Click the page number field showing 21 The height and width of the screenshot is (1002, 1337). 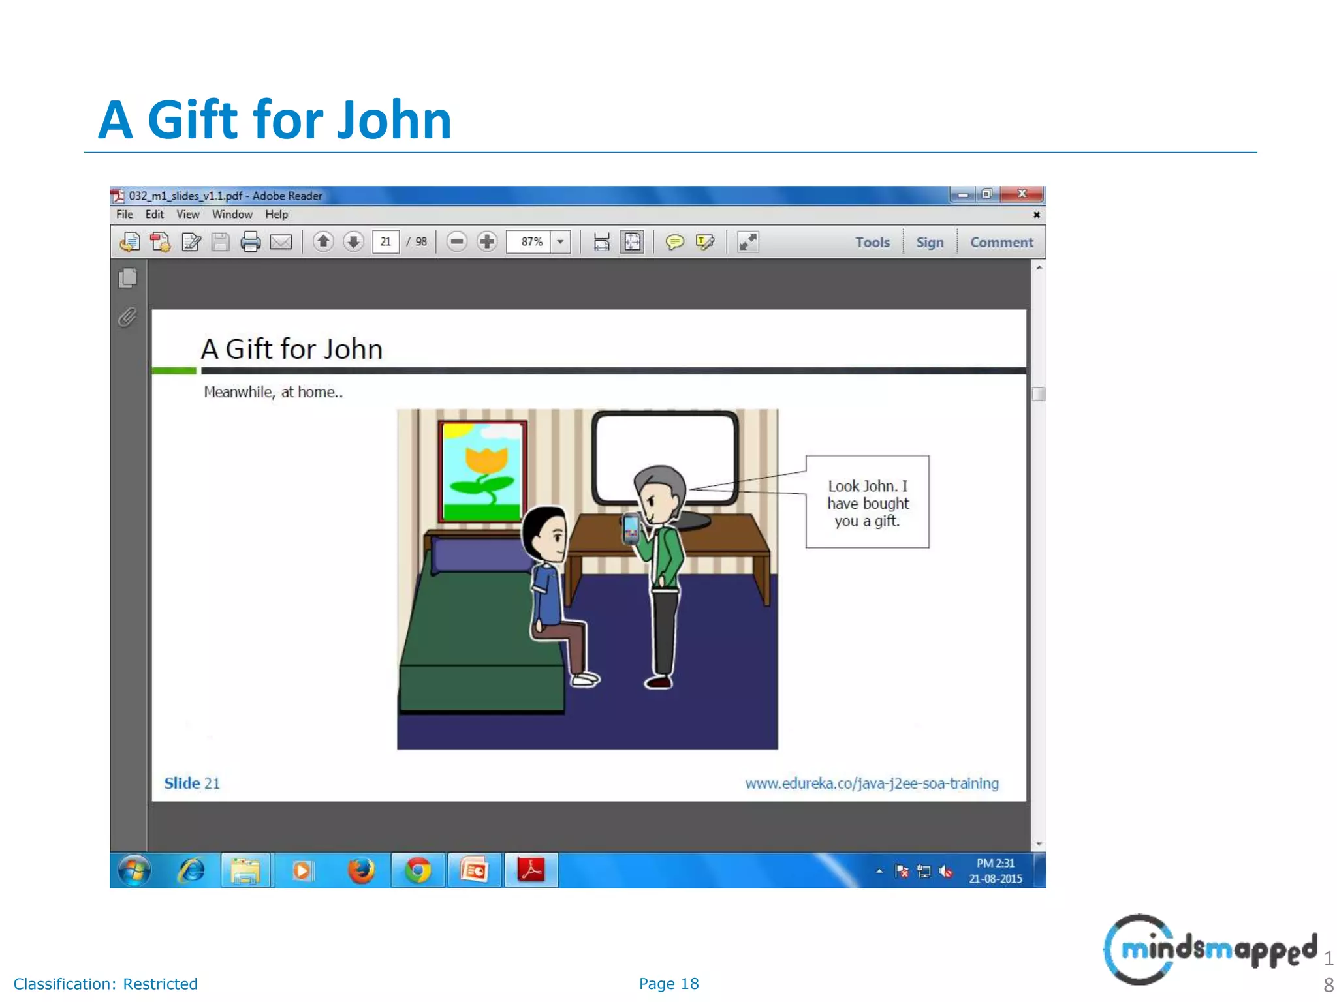(x=386, y=242)
